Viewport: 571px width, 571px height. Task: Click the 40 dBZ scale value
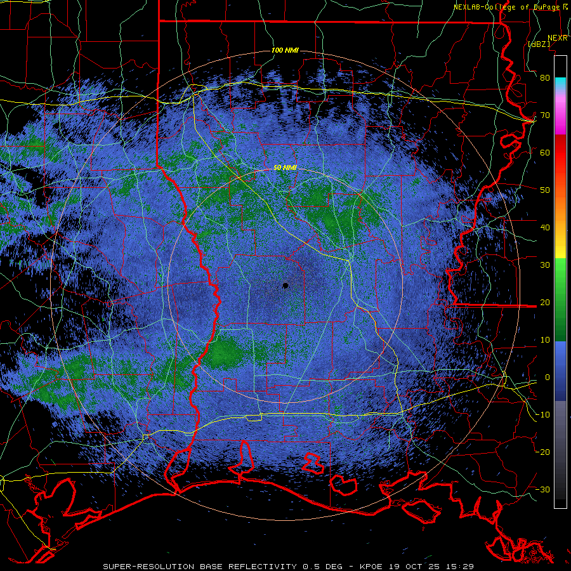coord(545,228)
